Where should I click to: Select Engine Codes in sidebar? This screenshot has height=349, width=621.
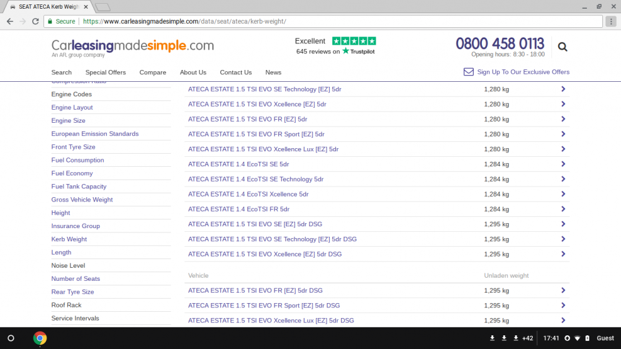point(71,94)
